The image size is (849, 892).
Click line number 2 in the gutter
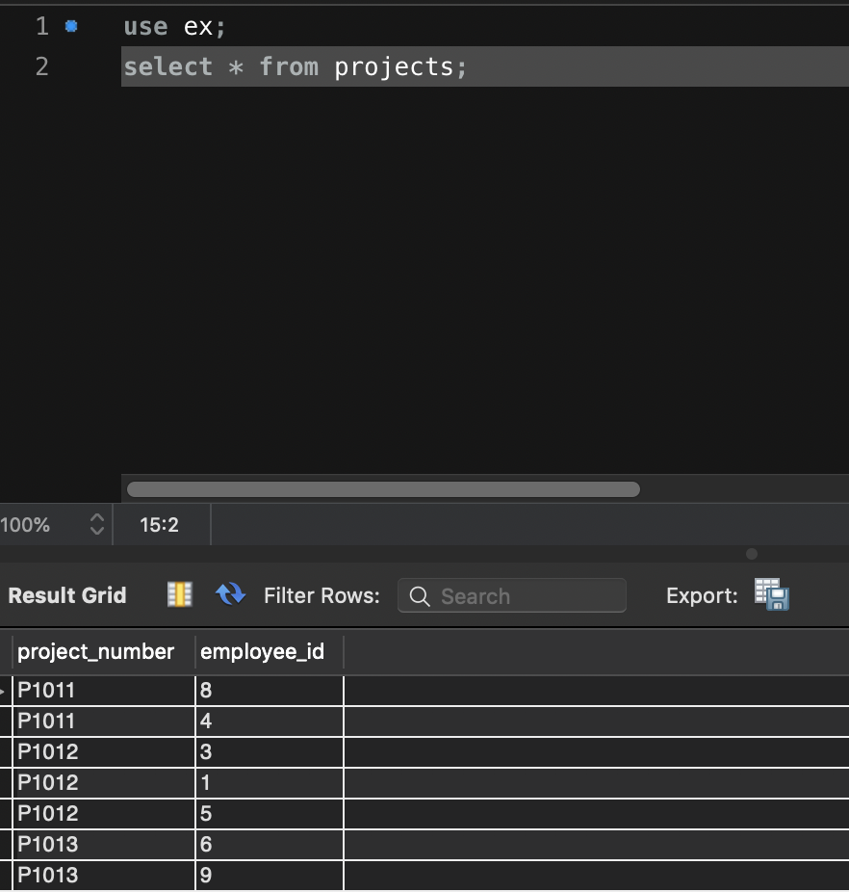coord(42,66)
